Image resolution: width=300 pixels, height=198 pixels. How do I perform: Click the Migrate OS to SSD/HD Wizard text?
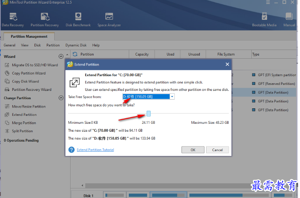(x=35, y=65)
